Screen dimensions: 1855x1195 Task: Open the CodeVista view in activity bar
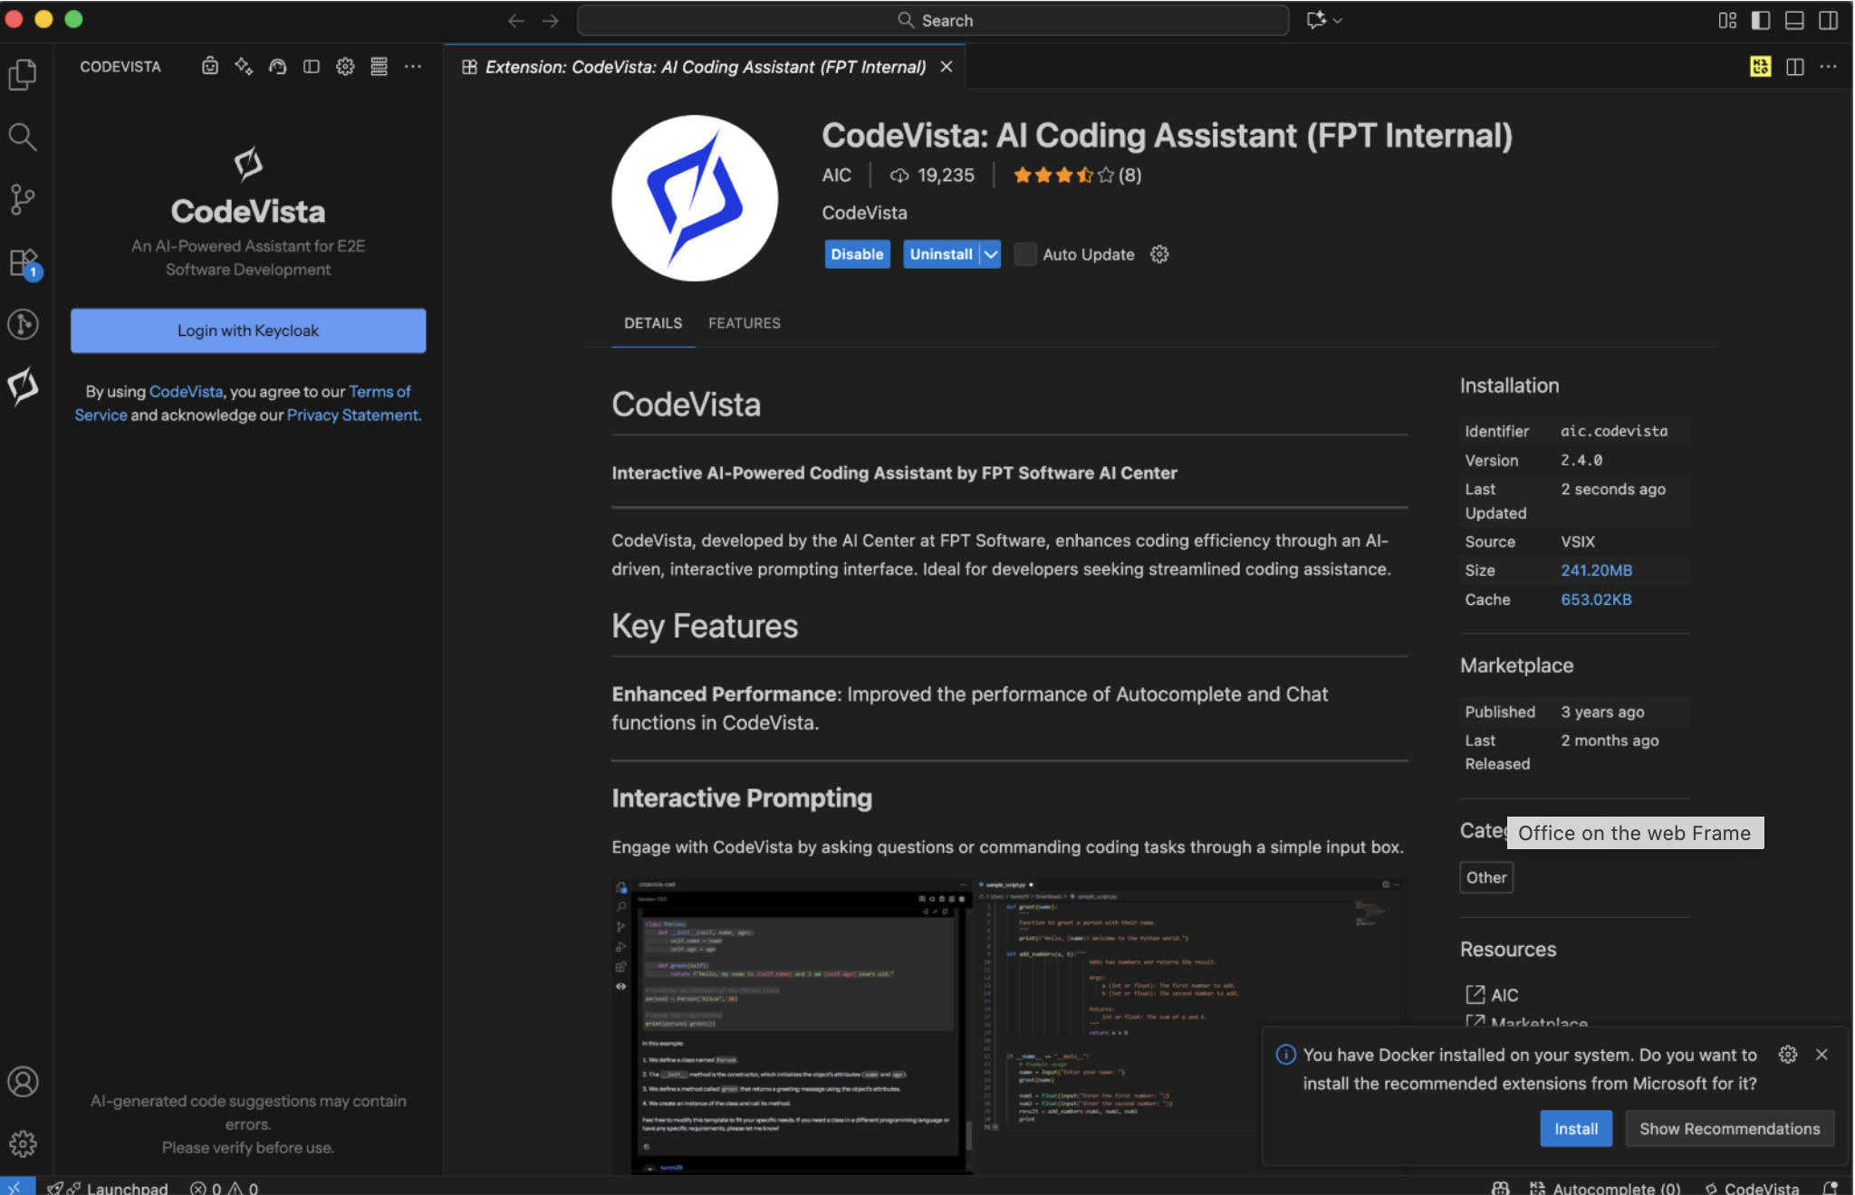tap(23, 387)
